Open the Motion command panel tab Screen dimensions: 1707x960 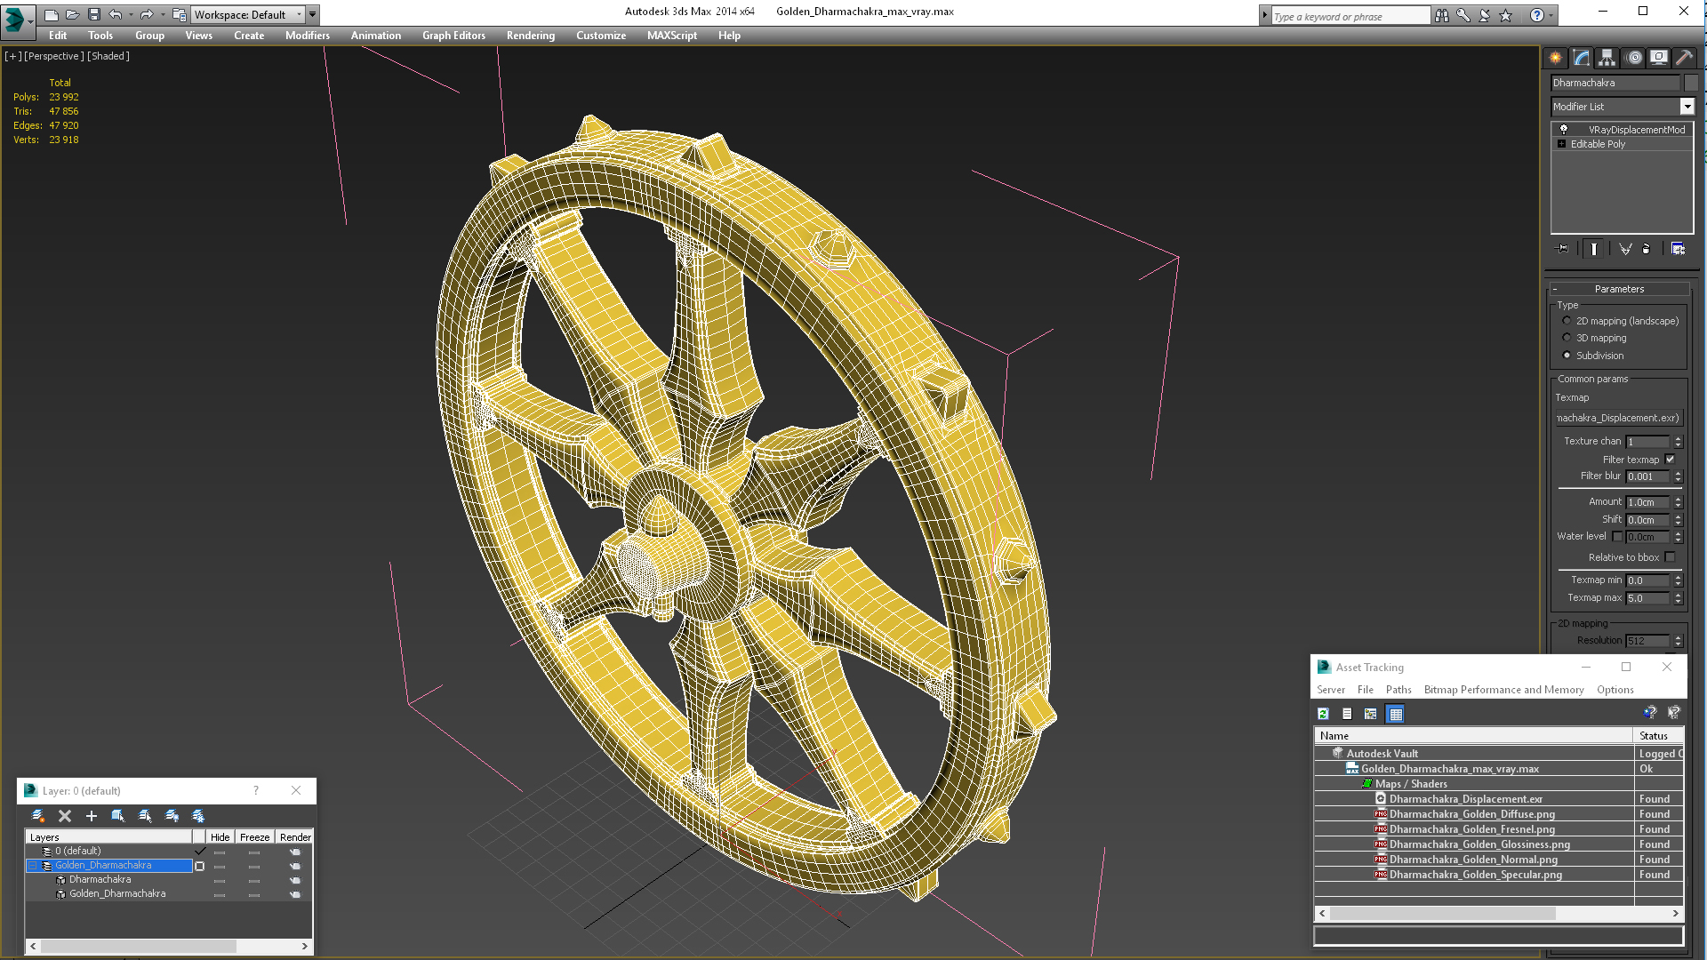click(1633, 58)
